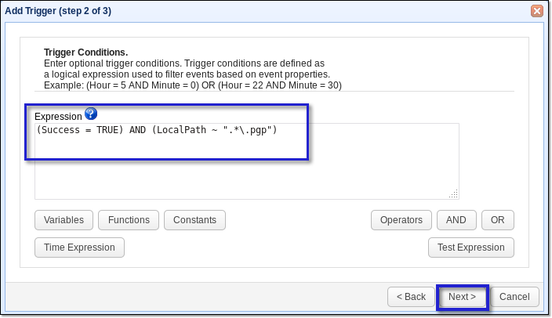Open the Variables list
Image resolution: width=552 pixels, height=318 pixels.
(x=64, y=220)
